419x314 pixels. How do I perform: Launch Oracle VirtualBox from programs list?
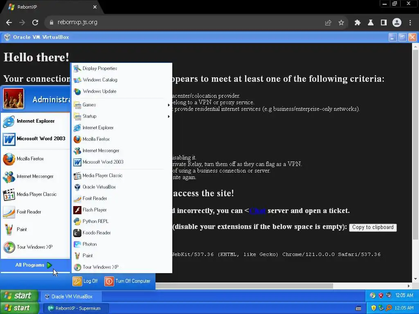(122, 187)
